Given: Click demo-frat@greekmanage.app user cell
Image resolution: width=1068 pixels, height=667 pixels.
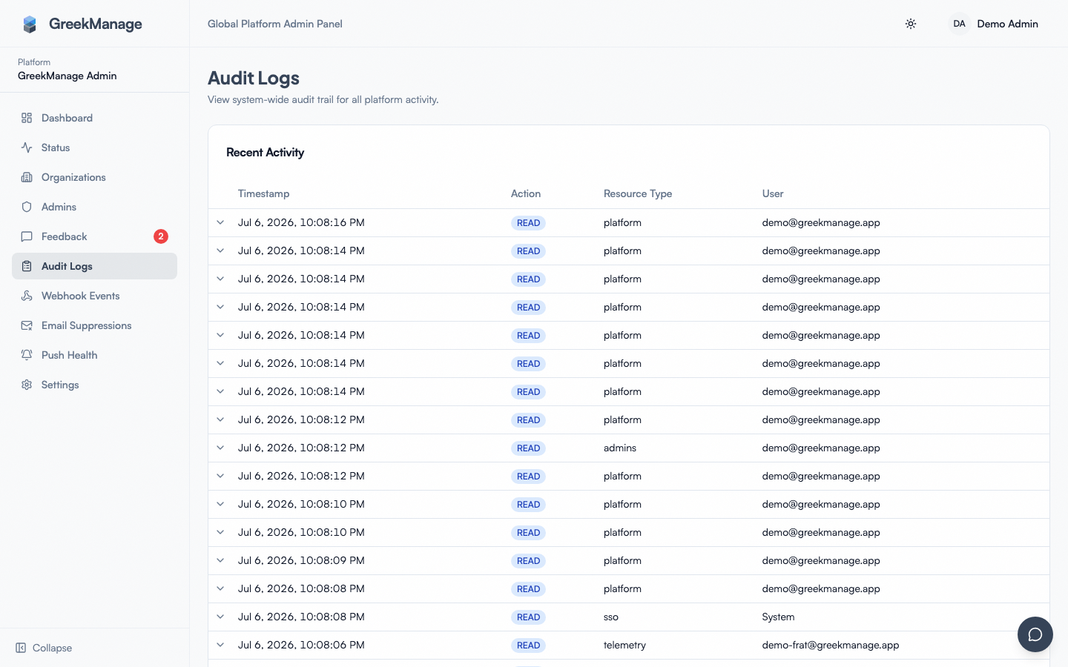Looking at the screenshot, I should 831,645.
